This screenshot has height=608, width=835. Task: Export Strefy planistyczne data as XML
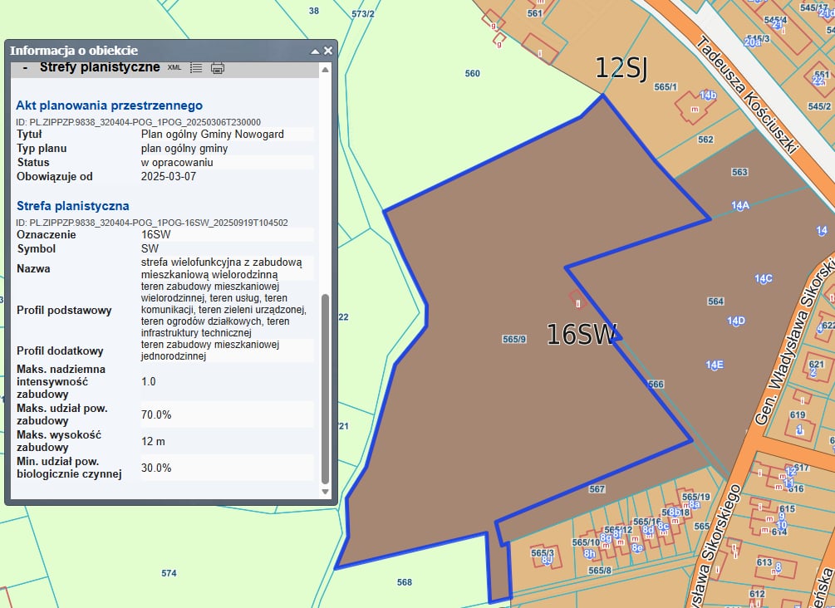(x=174, y=67)
